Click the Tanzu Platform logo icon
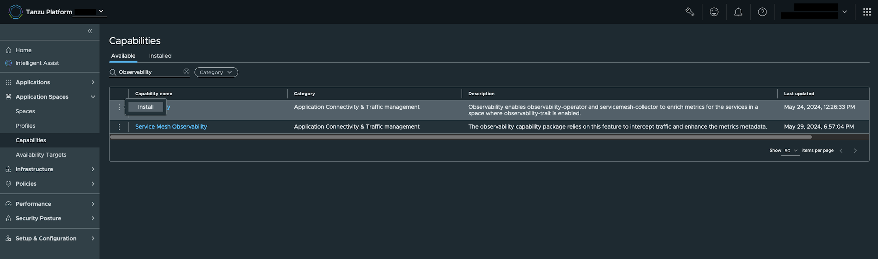878x259 pixels. [x=15, y=12]
